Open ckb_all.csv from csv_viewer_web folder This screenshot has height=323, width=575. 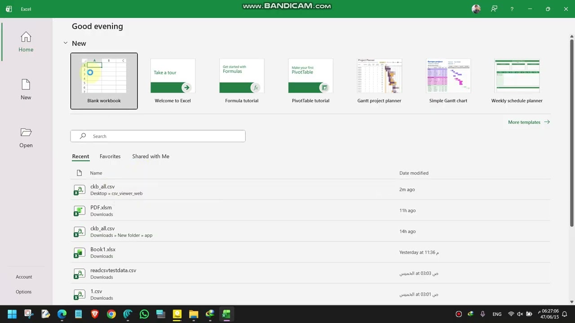tap(310, 189)
